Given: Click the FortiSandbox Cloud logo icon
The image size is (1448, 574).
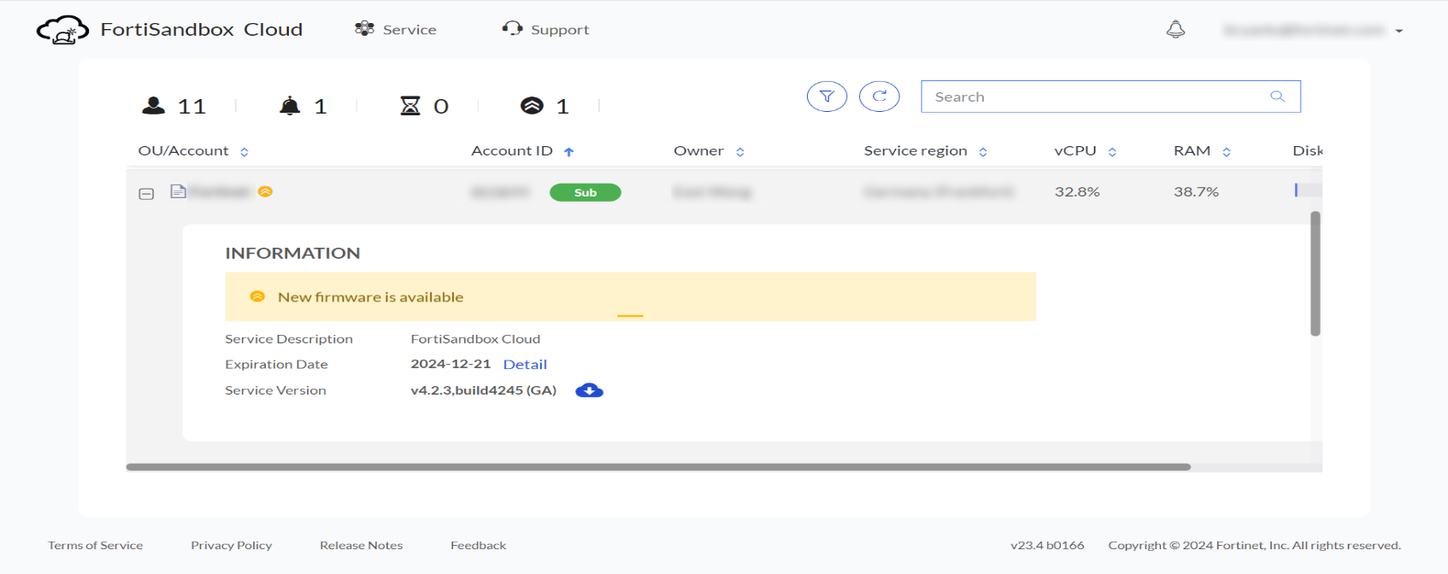Looking at the screenshot, I should tap(62, 30).
